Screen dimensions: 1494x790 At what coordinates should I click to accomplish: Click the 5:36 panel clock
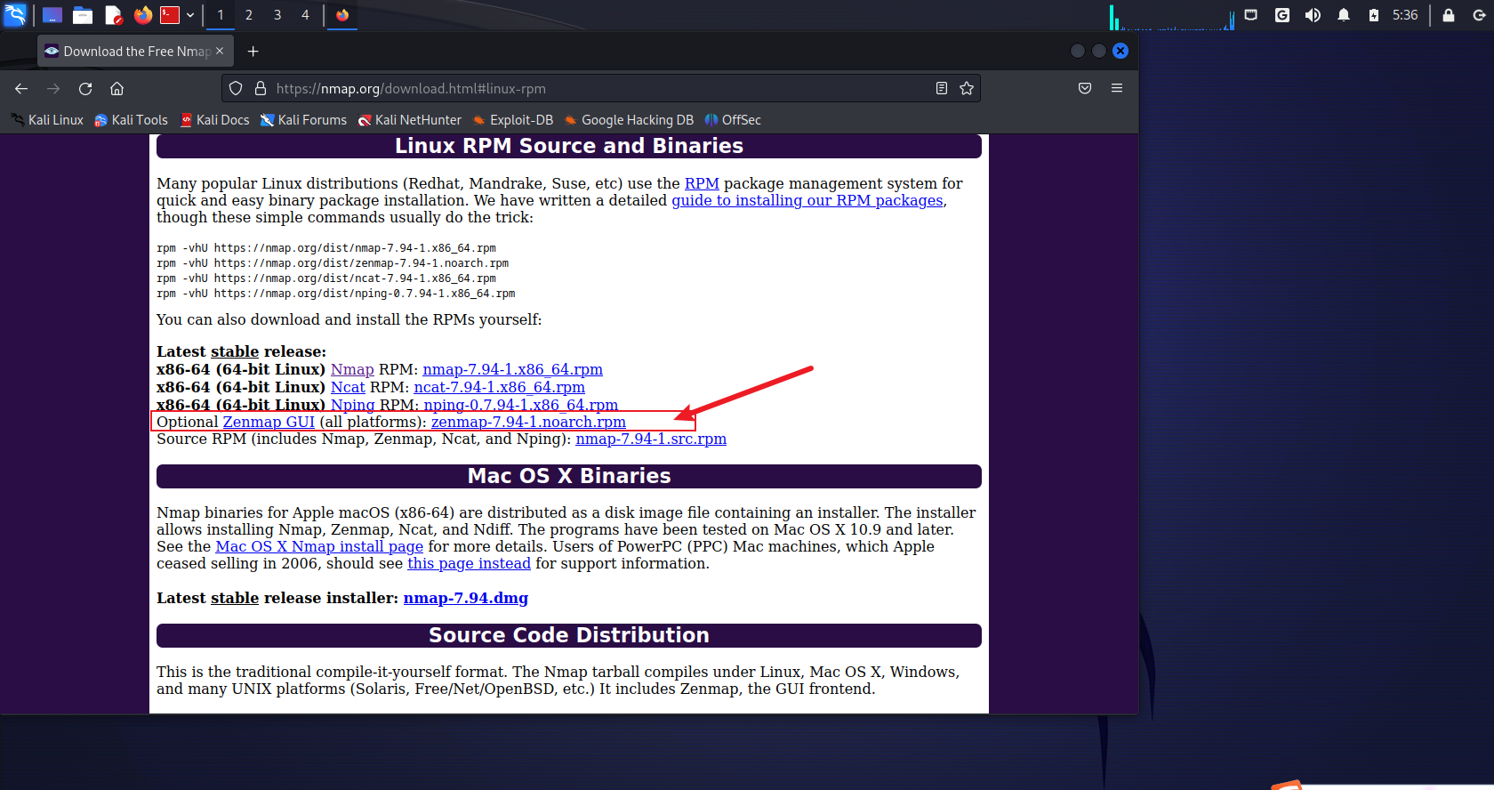pos(1405,15)
